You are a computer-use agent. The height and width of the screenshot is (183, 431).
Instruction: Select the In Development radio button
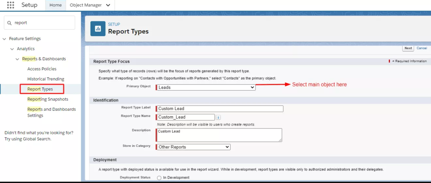coord(159,178)
